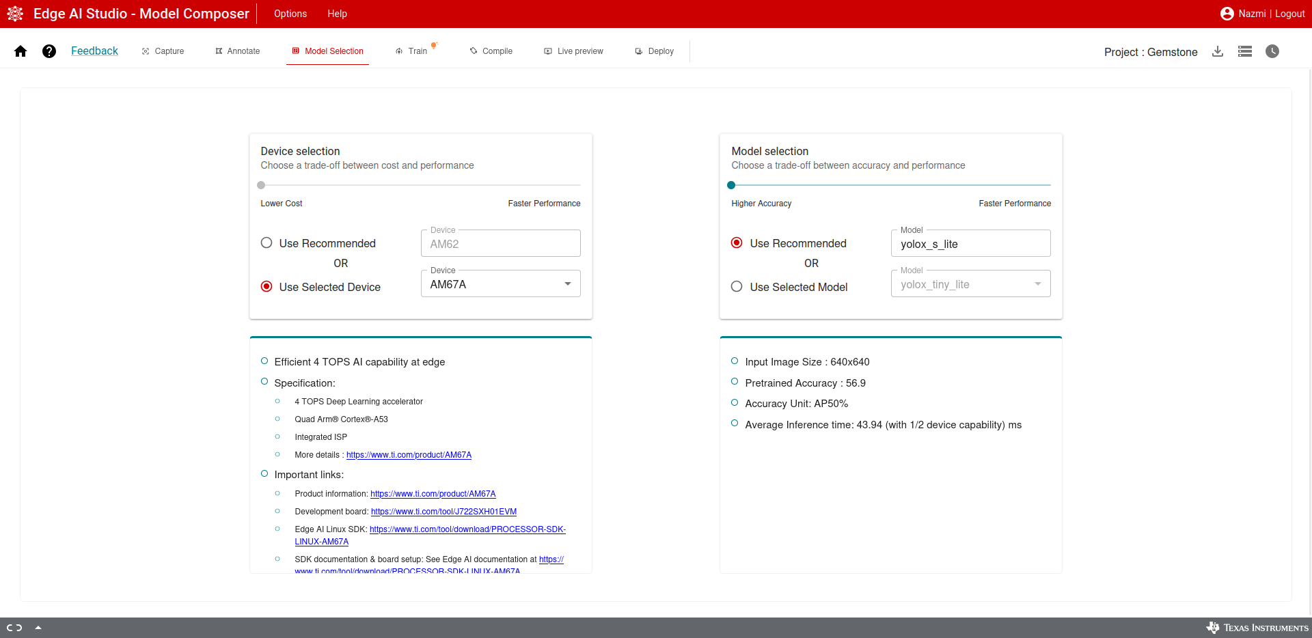
Task: Open the Train tab
Action: [x=412, y=51]
